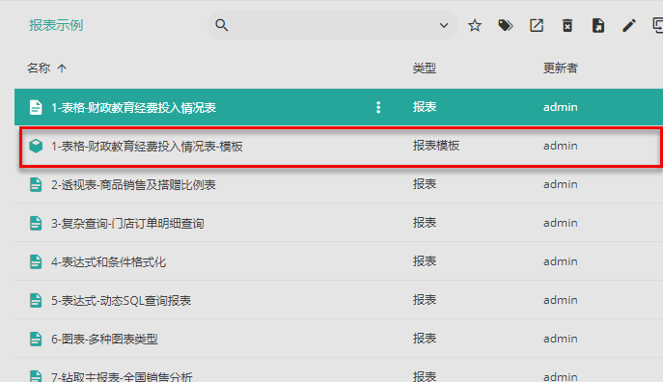Click the 类型 column header
The height and width of the screenshot is (382, 663).
click(424, 68)
